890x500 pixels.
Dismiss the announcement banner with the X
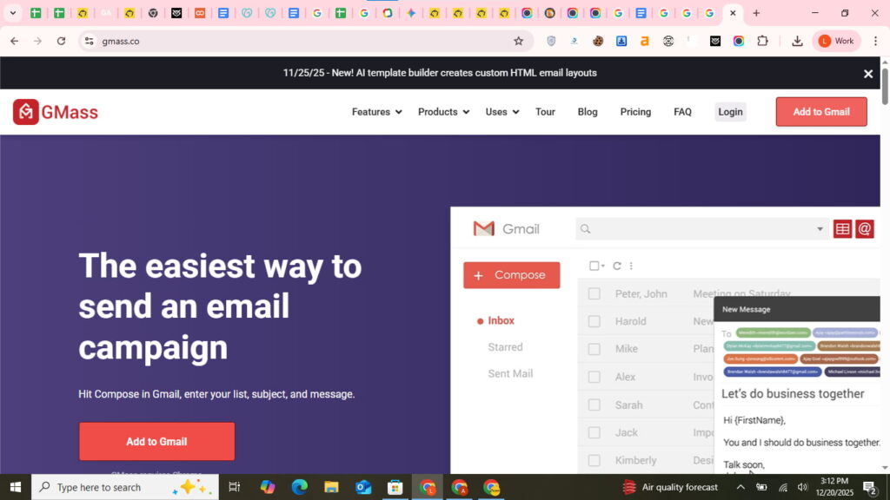867,74
